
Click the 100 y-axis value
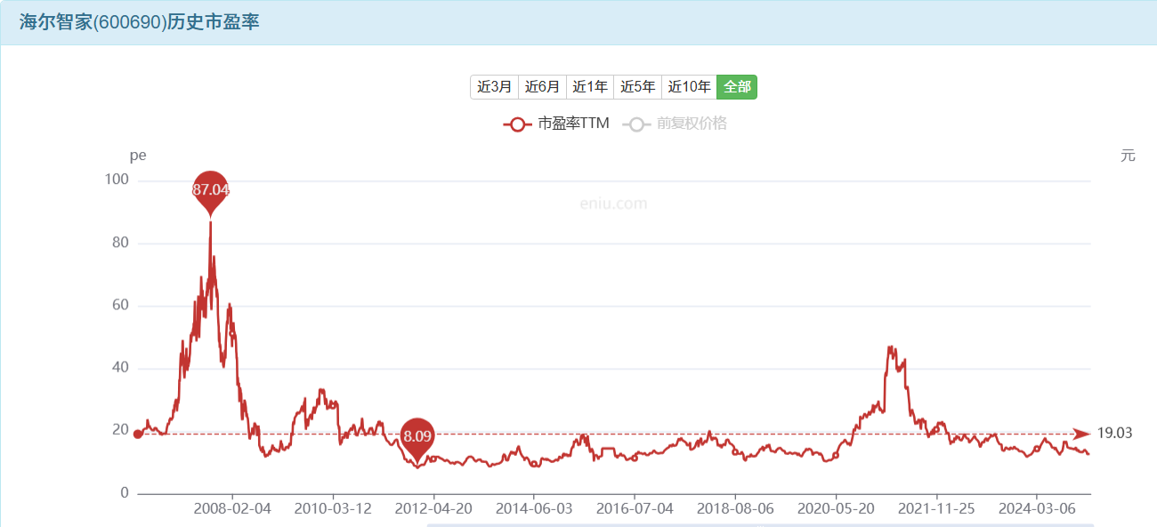tap(117, 180)
